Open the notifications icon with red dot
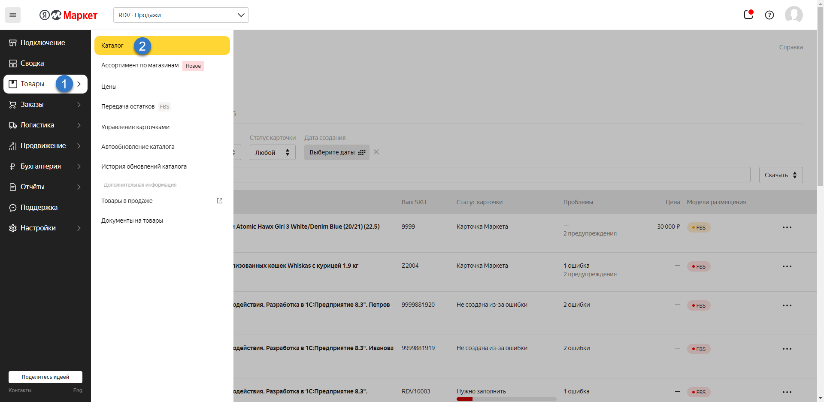Image resolution: width=824 pixels, height=402 pixels. [x=748, y=15]
